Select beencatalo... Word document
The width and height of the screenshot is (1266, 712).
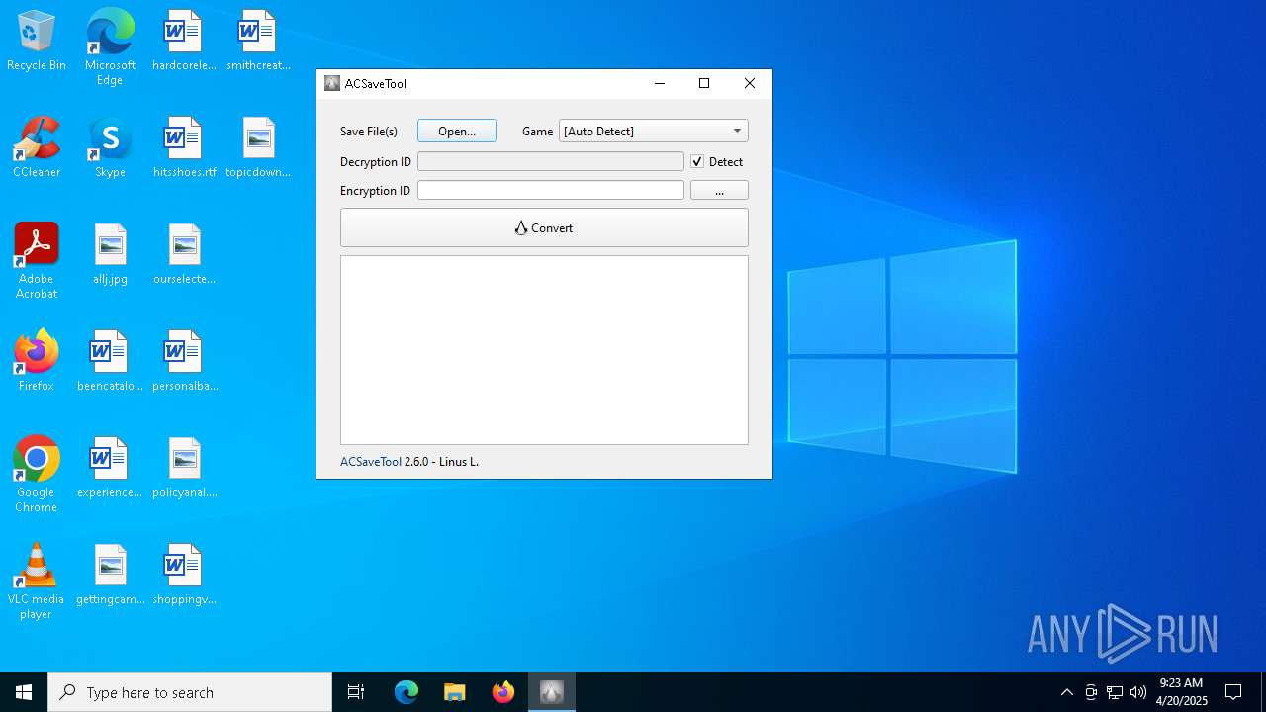tap(110, 361)
